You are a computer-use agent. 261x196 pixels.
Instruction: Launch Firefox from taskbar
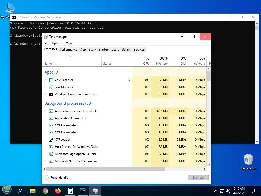tap(58, 191)
